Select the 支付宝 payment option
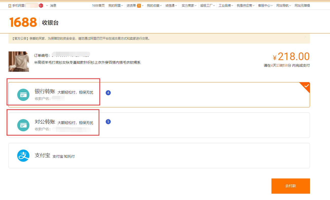Image resolution: width=330 pixels, height=200 pixels. [x=159, y=156]
